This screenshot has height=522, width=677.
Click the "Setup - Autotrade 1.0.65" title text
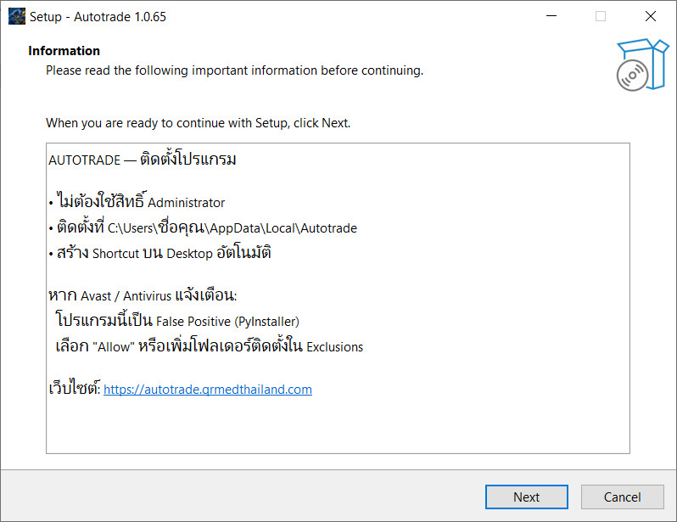(98, 17)
